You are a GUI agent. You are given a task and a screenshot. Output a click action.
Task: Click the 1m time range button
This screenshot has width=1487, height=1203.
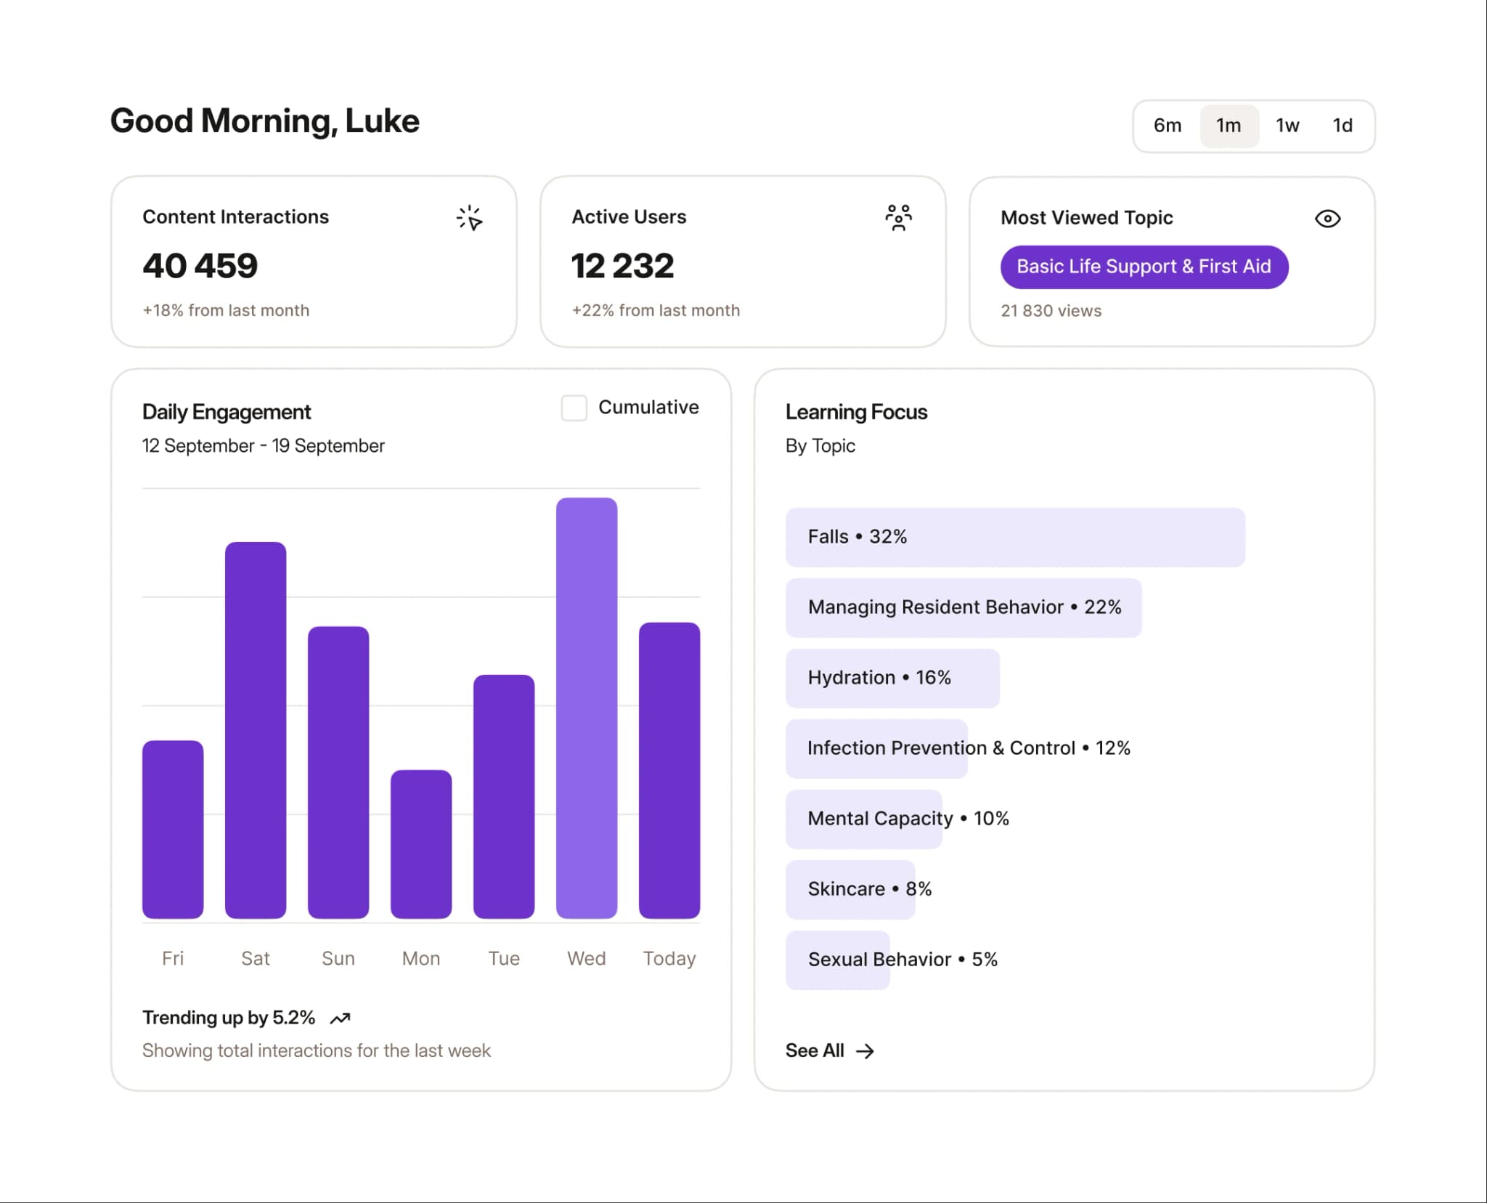pyautogui.click(x=1227, y=124)
